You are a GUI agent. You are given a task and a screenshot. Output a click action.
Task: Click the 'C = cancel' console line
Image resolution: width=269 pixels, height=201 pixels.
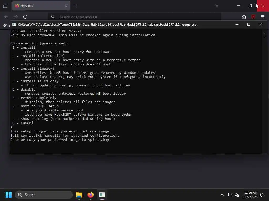coord(23,123)
